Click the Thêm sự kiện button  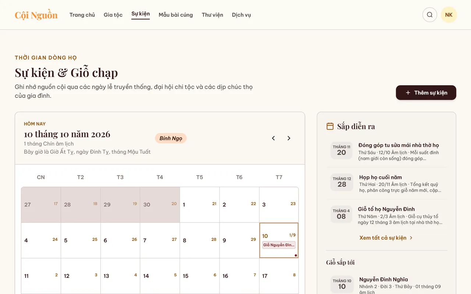coord(426,93)
